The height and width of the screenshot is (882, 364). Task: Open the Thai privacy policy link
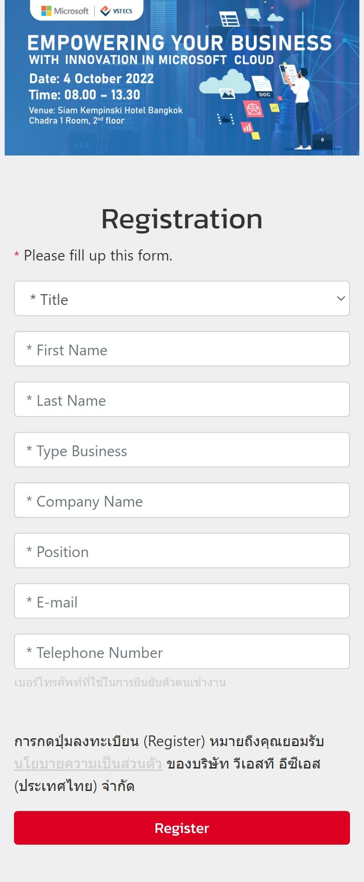[88, 764]
